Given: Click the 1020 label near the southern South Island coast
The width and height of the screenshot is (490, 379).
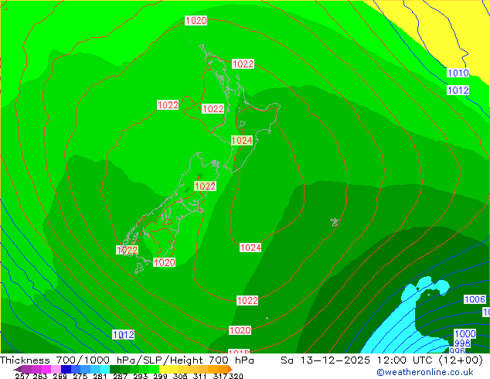Looking at the screenshot, I should click(164, 262).
